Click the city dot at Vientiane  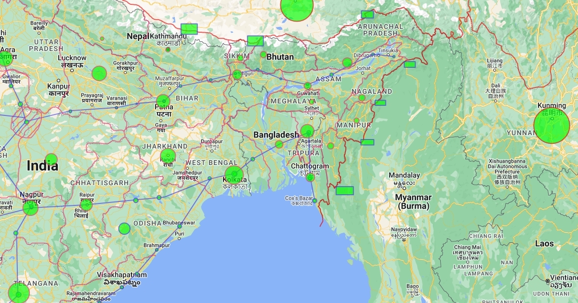(x=549, y=281)
